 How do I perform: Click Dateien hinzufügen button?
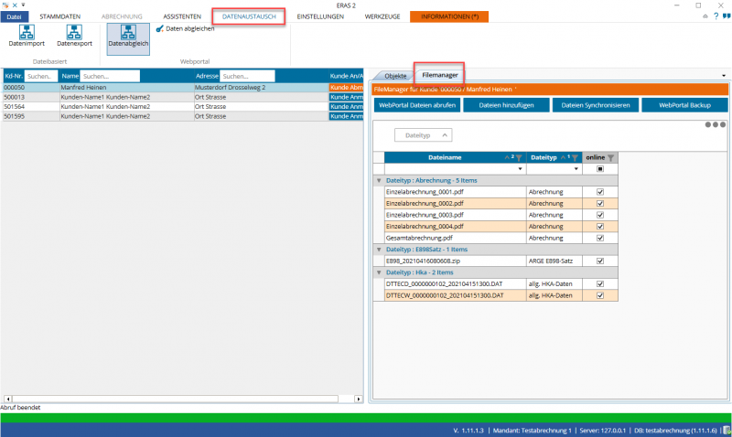pyautogui.click(x=506, y=105)
